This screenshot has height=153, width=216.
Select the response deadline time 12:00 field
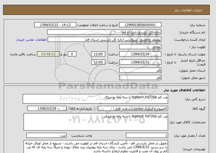click(x=98, y=54)
